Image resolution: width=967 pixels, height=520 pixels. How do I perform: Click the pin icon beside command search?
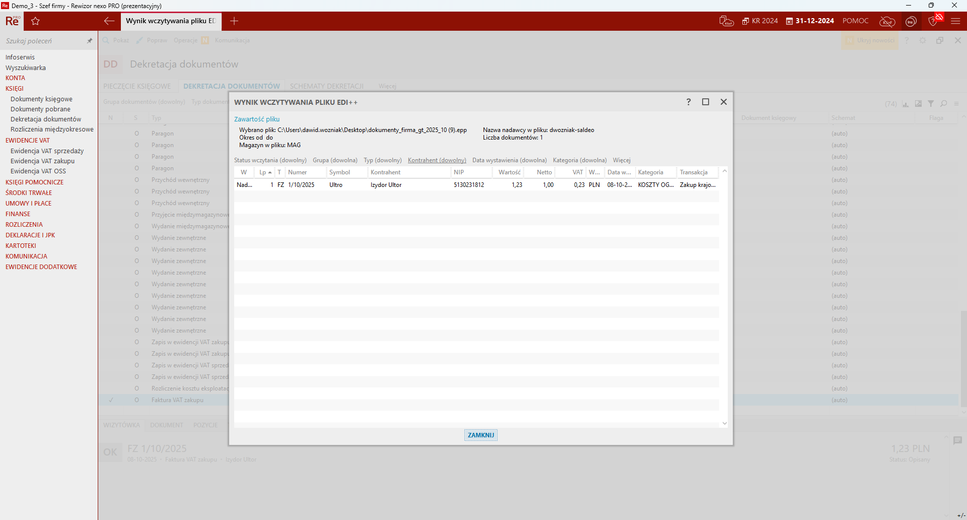tap(90, 41)
